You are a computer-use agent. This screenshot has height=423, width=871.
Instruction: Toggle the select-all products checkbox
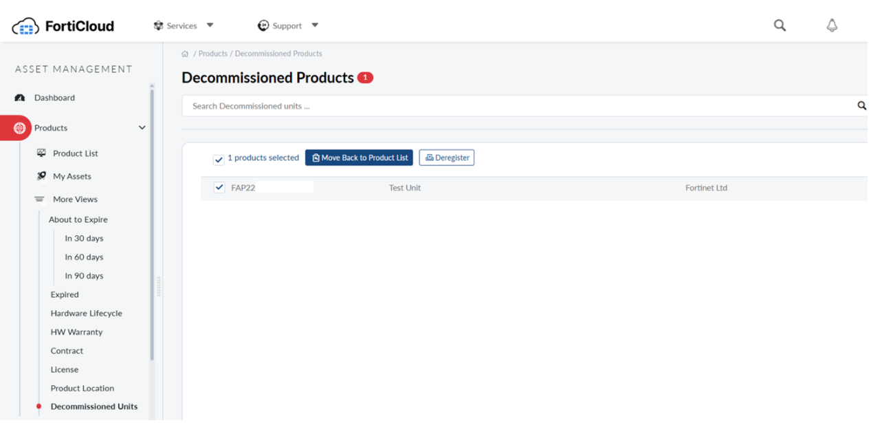(219, 160)
